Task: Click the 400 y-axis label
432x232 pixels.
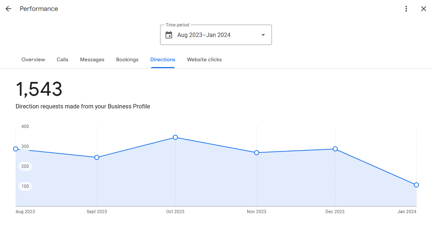Action: (x=25, y=127)
